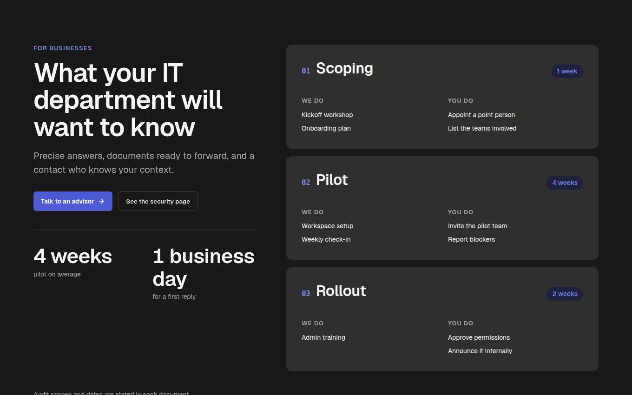Click YOU DO label in Scoping card
Viewport: 632px width, 395px height.
tap(461, 100)
